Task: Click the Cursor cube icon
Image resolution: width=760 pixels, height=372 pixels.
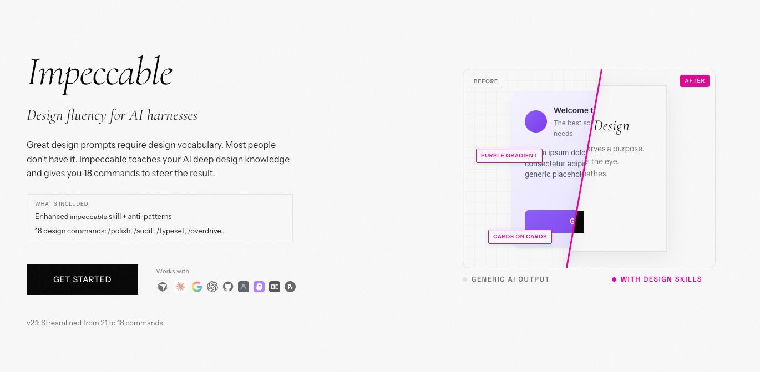Action: click(x=163, y=287)
